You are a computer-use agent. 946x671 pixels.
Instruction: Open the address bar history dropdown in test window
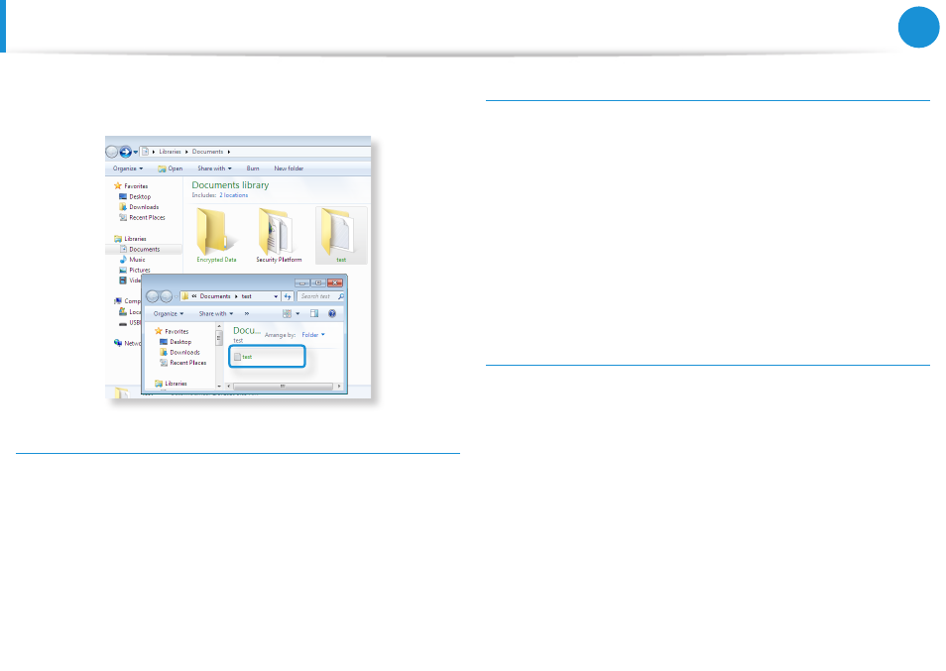click(x=276, y=296)
